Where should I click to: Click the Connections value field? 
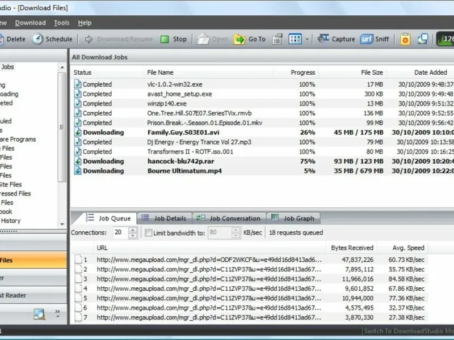click(120, 232)
